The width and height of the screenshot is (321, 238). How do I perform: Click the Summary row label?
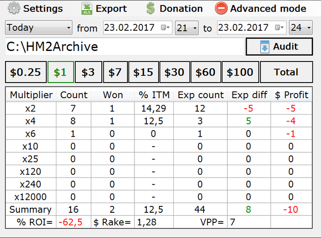(31, 210)
